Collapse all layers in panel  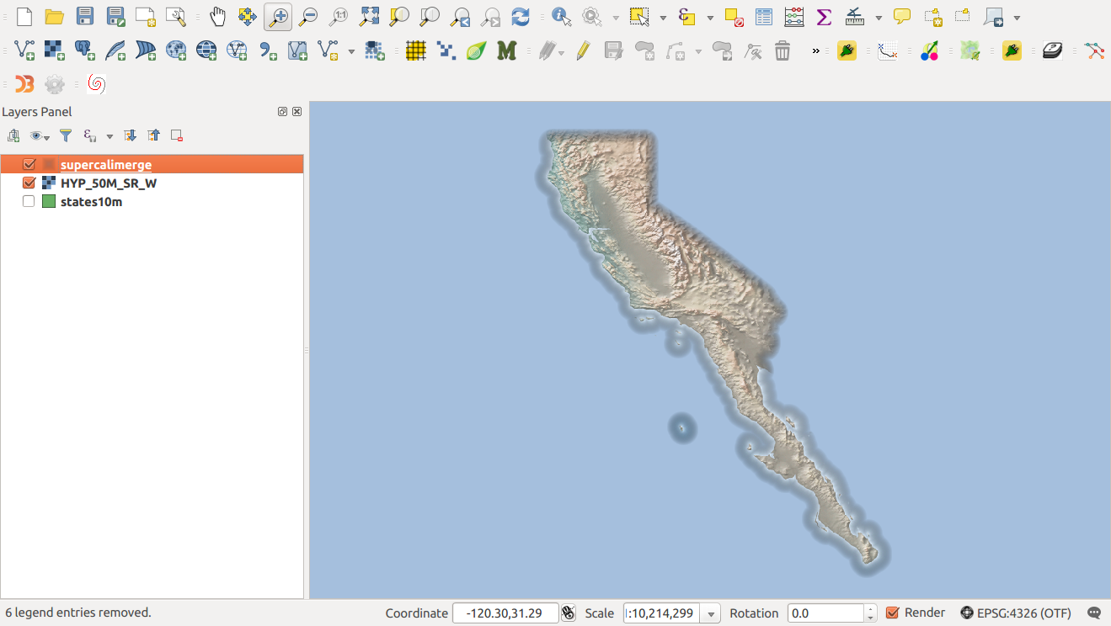tap(153, 135)
